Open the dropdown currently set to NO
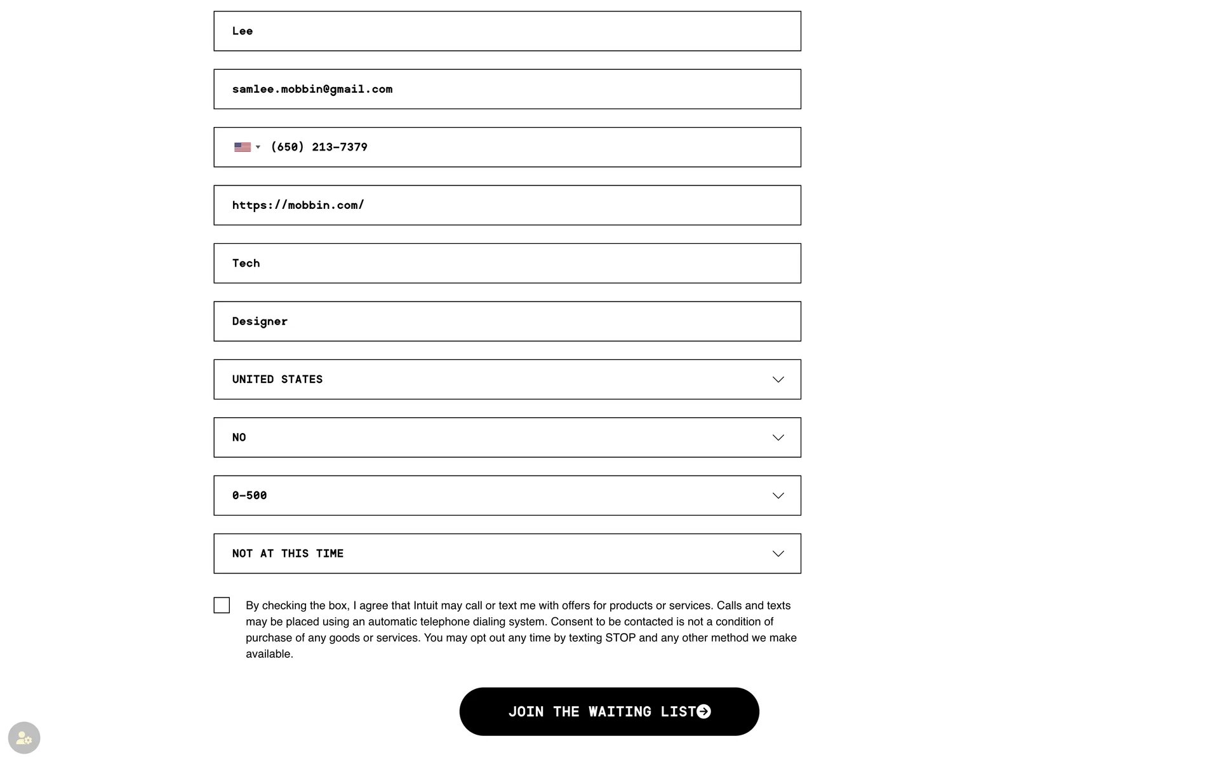The image size is (1219, 762). [495, 438]
